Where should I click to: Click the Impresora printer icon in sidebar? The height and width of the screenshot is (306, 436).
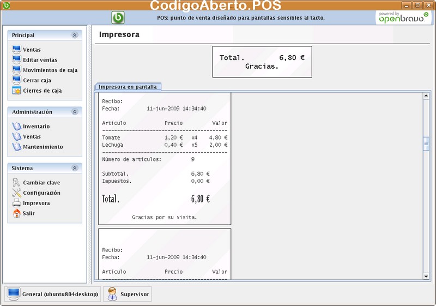pos(16,203)
